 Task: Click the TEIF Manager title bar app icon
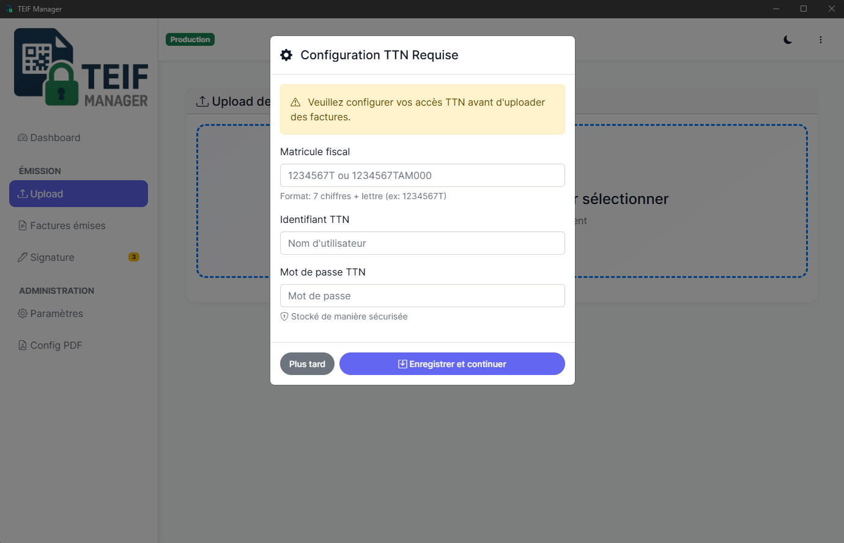[9, 9]
